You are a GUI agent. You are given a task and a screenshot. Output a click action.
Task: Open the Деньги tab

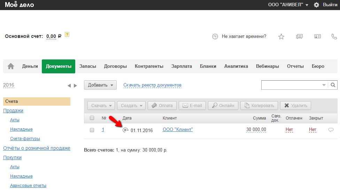tap(30, 66)
